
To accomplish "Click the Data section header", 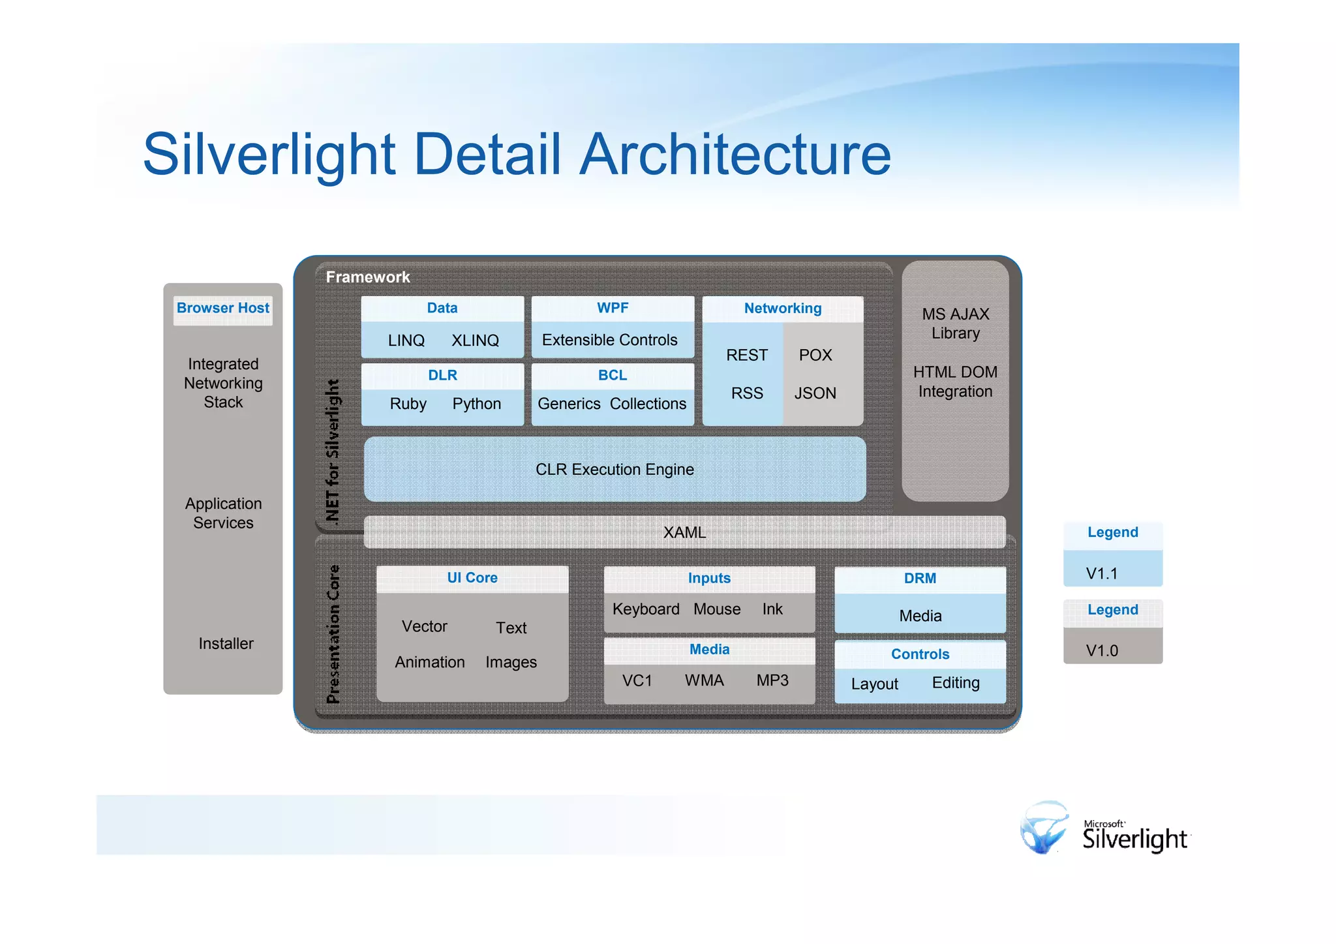I will point(442,308).
